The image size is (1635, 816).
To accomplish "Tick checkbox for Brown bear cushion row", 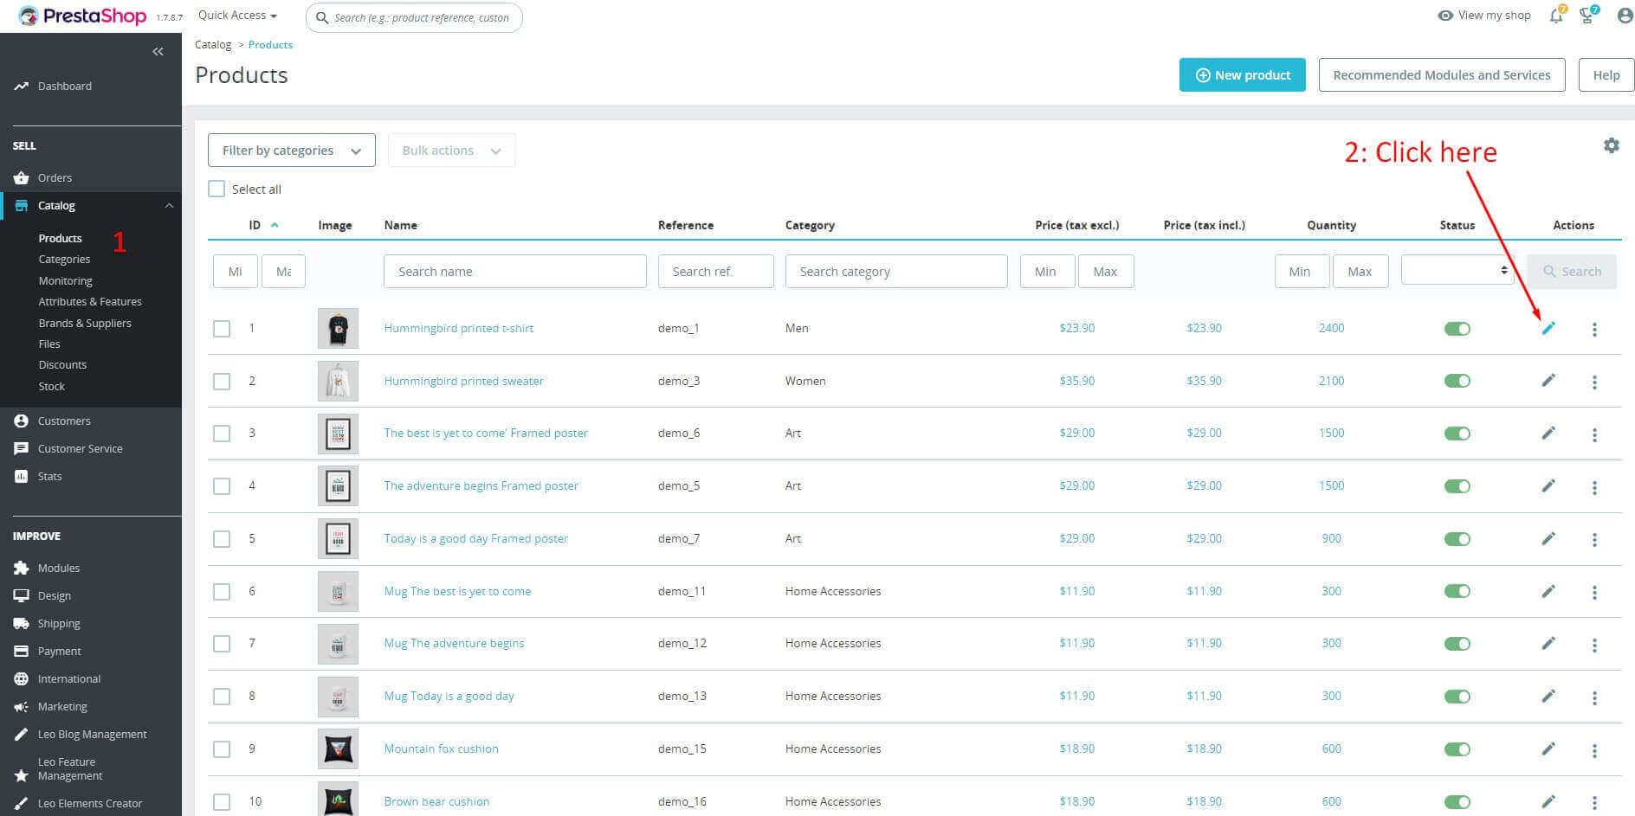I will (222, 802).
